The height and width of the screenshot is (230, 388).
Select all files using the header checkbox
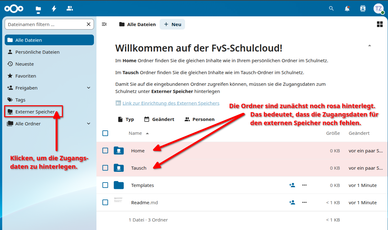point(105,133)
